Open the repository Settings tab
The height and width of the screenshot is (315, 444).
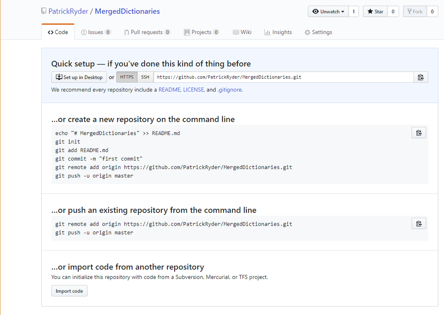[x=318, y=32]
